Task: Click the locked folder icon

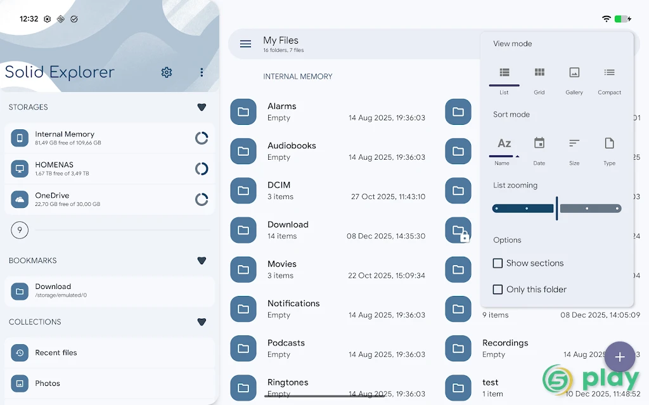Action: pos(458,230)
